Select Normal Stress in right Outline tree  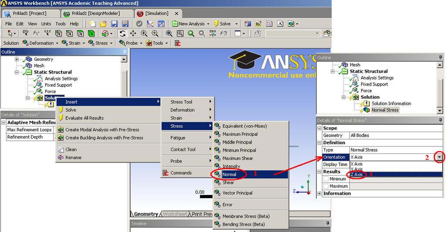click(385, 110)
